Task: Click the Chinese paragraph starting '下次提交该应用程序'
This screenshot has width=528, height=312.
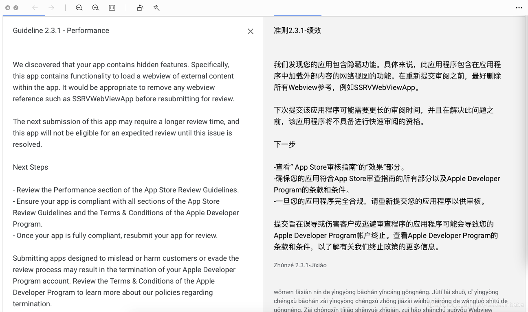Action: pyautogui.click(x=384, y=116)
